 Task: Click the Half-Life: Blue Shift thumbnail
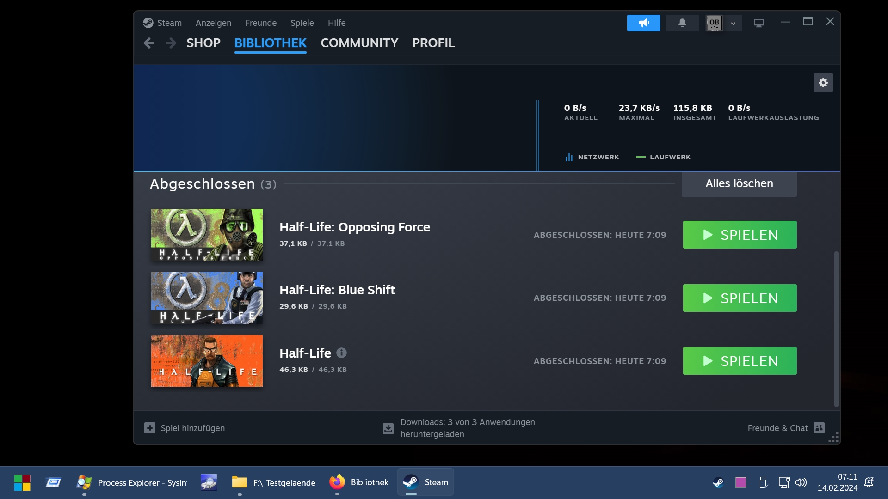pos(207,298)
